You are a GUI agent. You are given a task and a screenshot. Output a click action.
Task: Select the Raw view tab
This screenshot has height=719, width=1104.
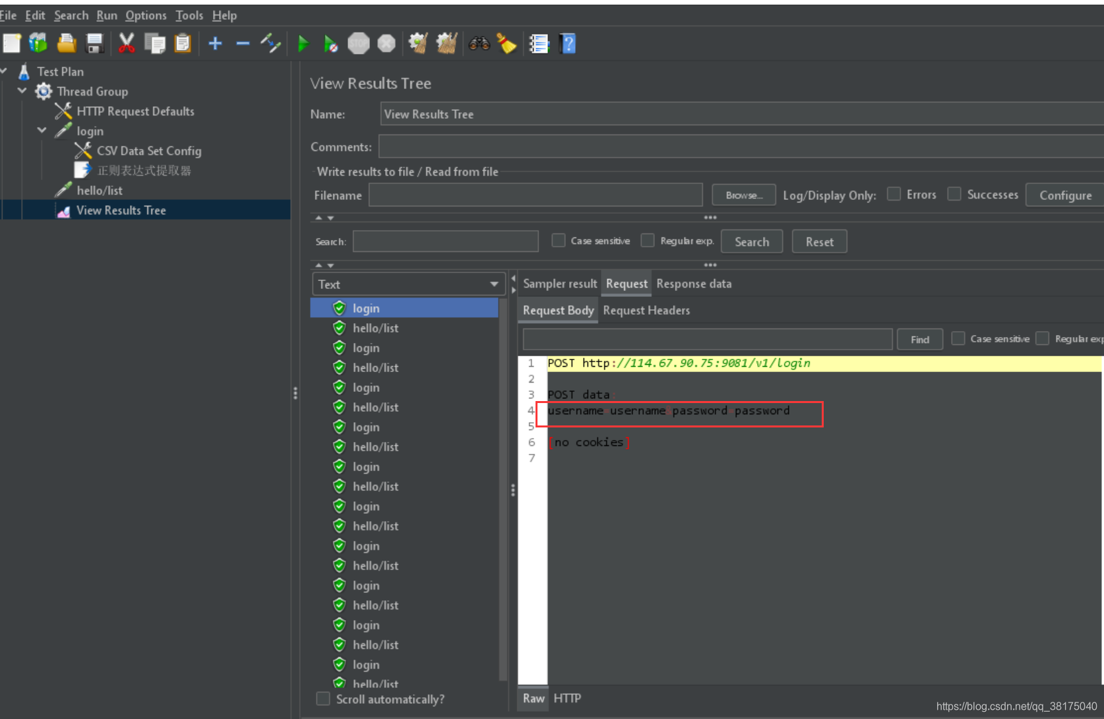[534, 698]
